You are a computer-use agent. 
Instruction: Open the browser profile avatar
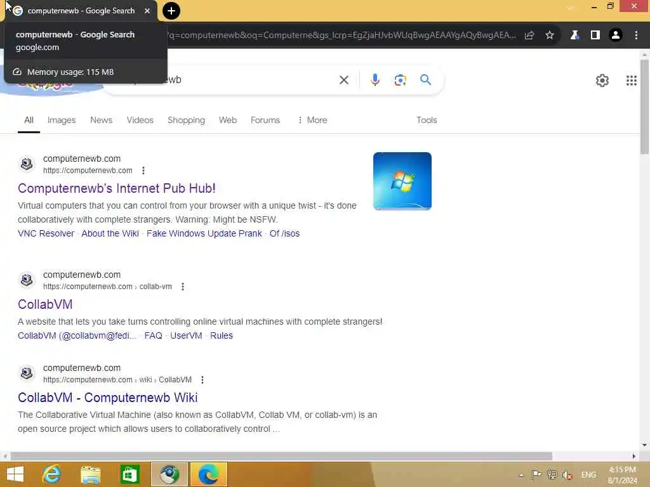(x=616, y=36)
